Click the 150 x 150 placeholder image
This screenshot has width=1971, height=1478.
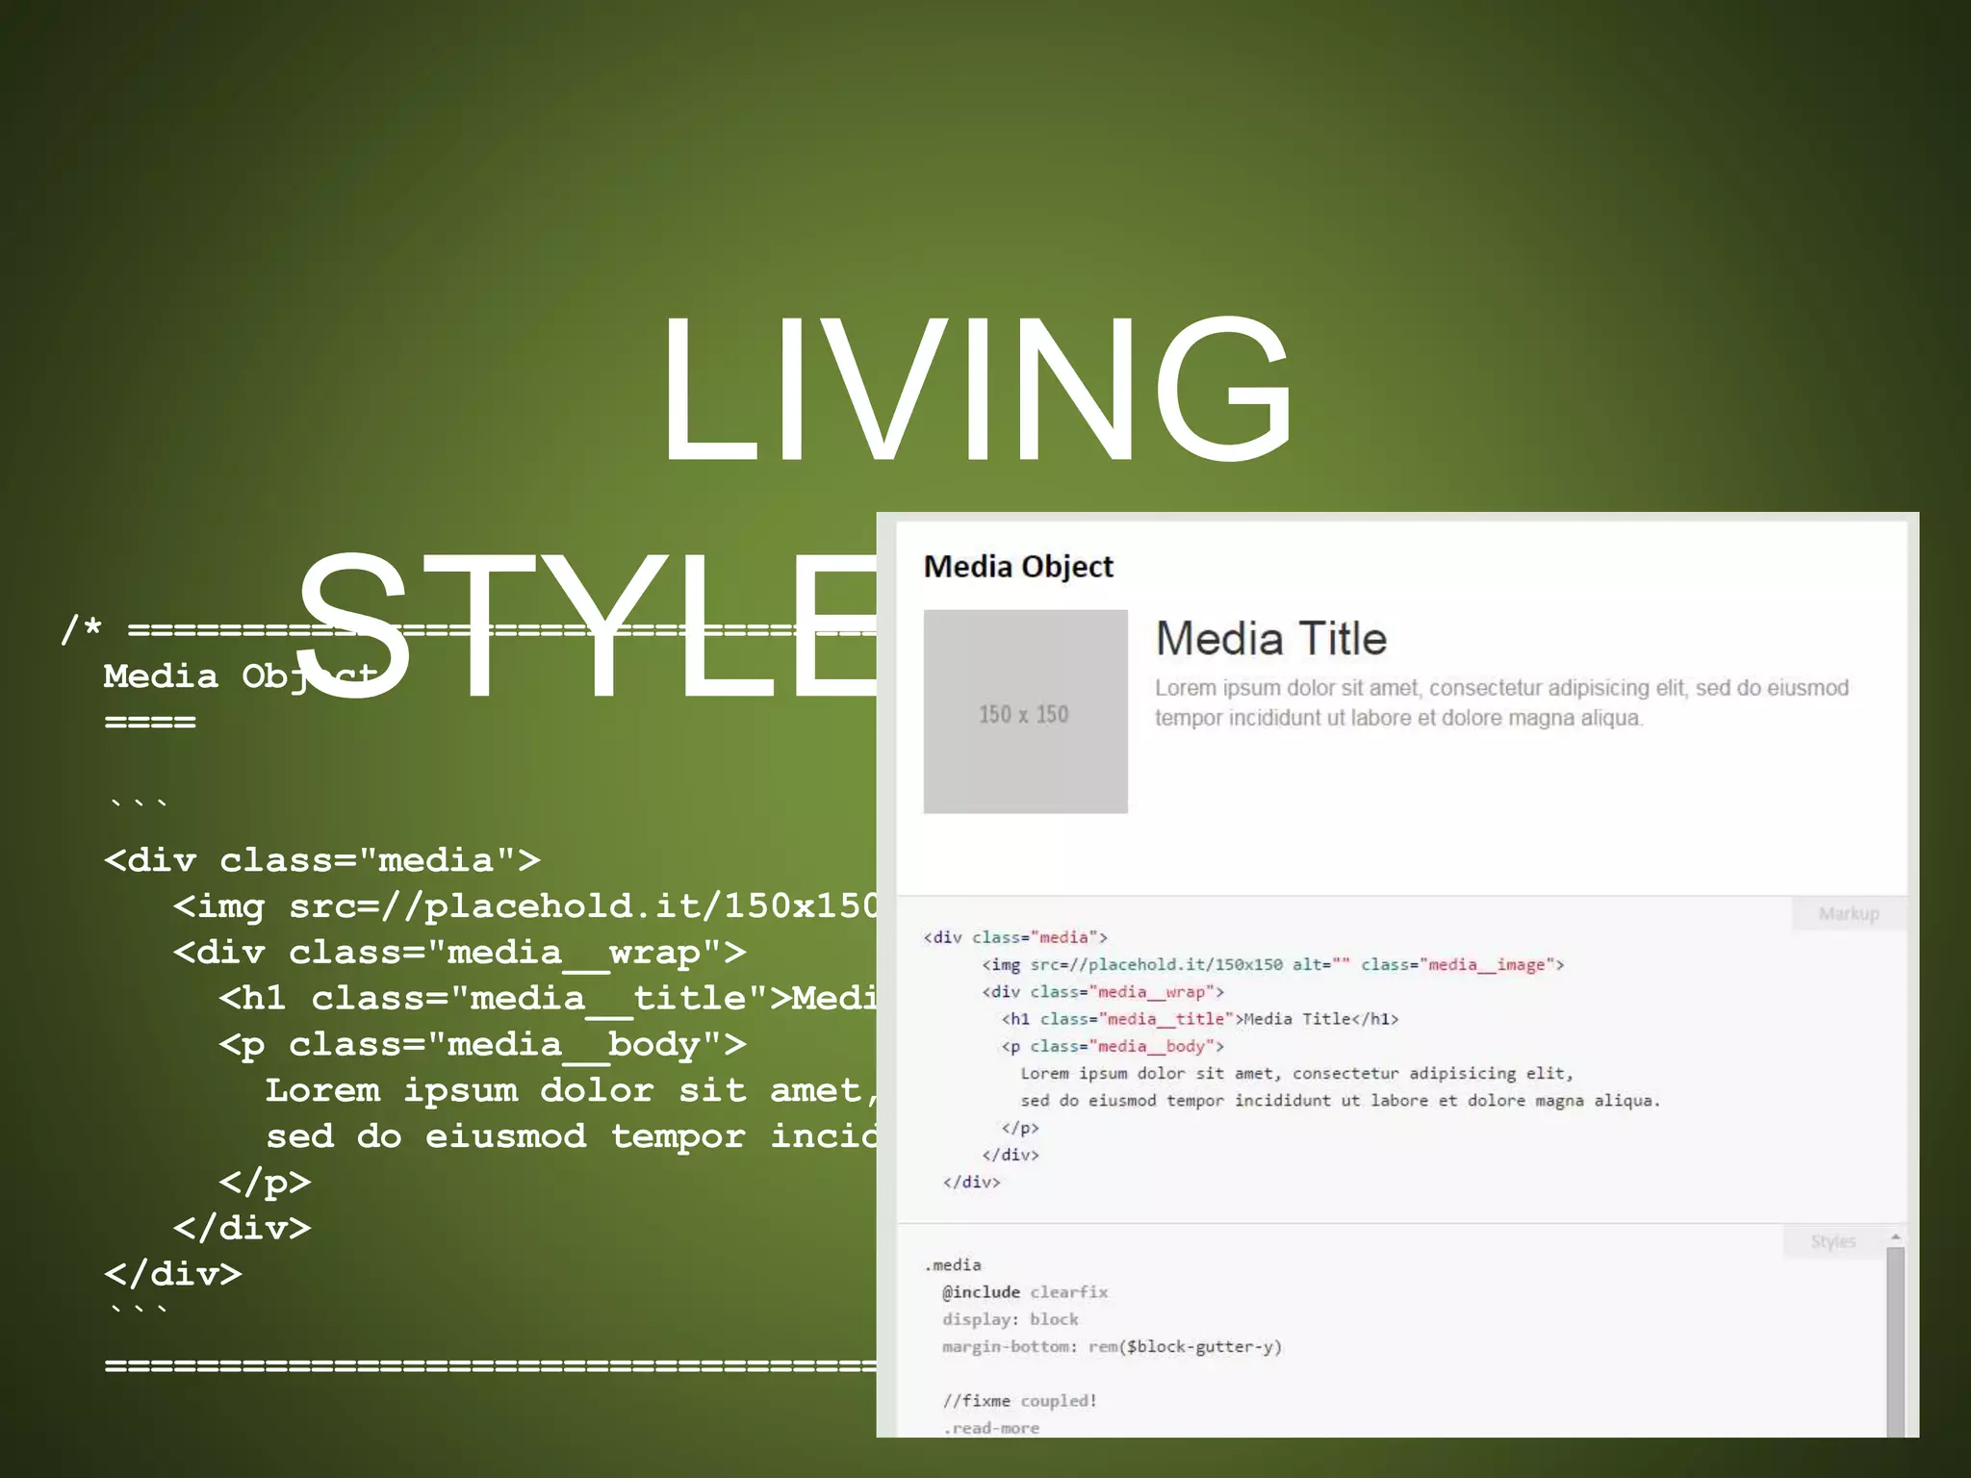click(1025, 711)
